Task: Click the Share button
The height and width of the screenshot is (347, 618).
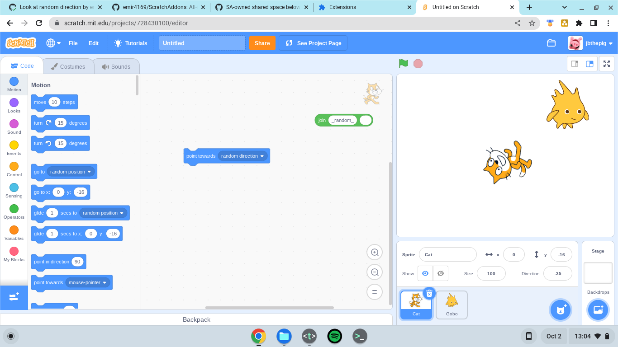Action: 262,43
